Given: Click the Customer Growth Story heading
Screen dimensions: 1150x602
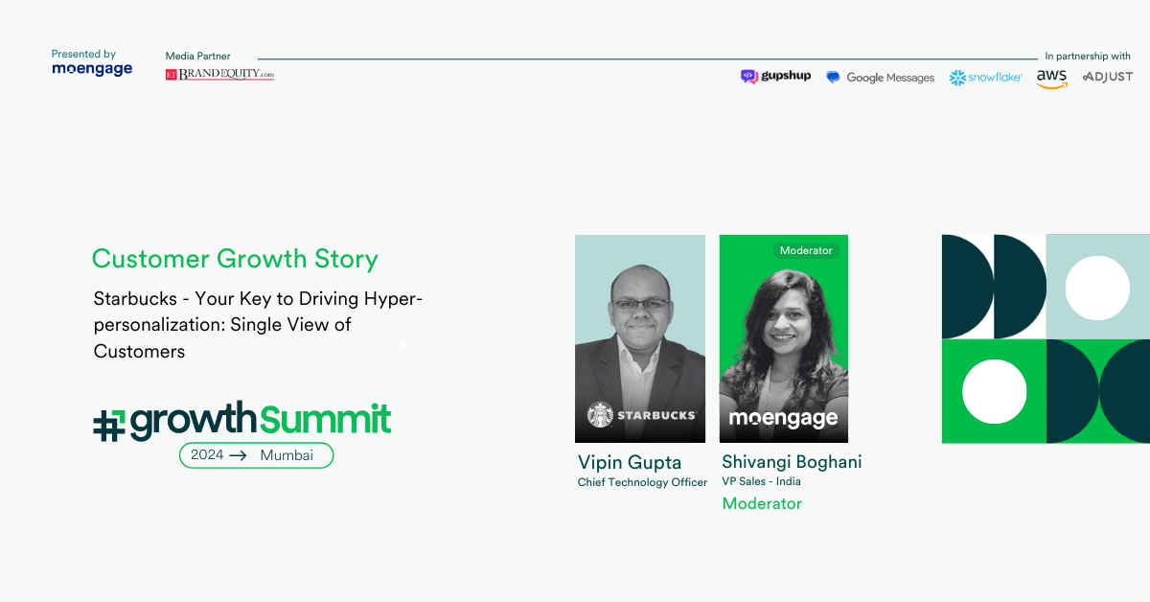Looking at the screenshot, I should tap(235, 259).
